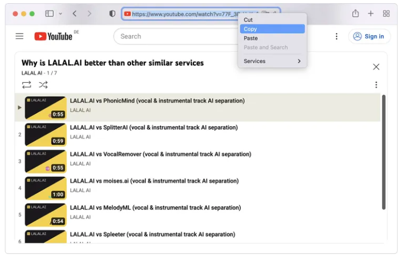Open the LALAL.AI vs VocalRemover thumbnail
Image resolution: width=403 pixels, height=261 pixels.
[45, 161]
